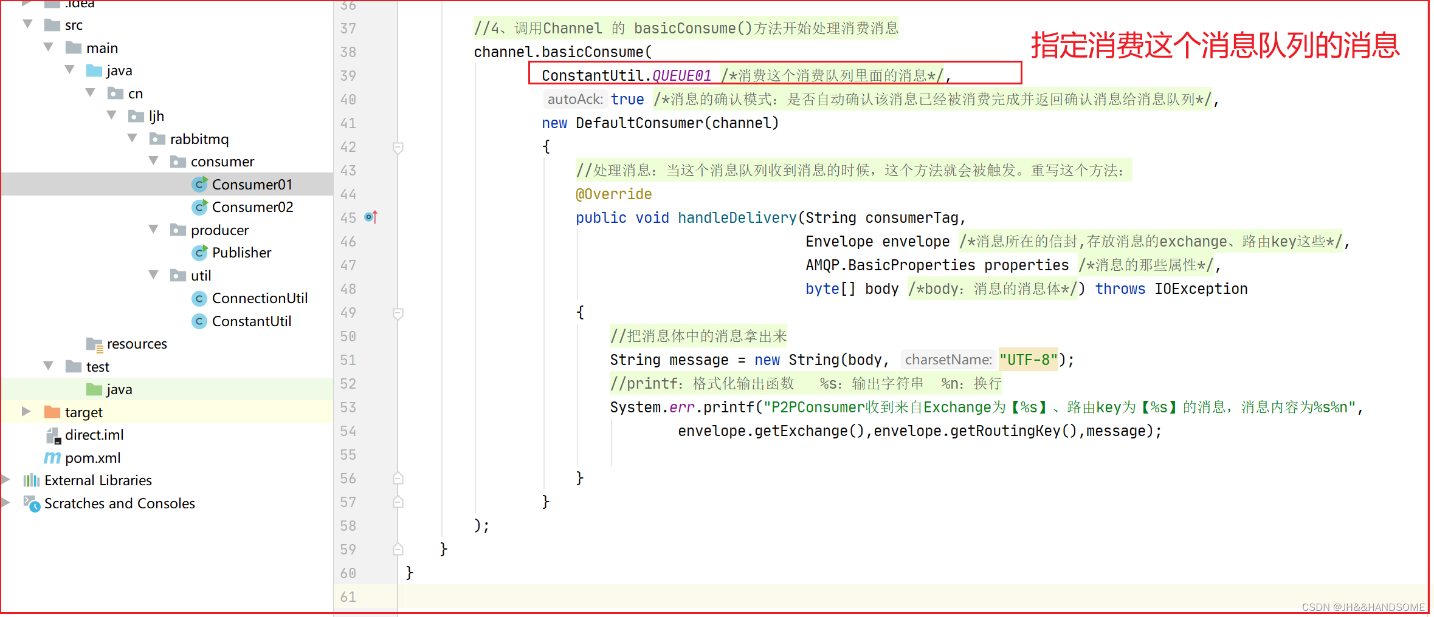Viewport: 1434px width, 617px height.
Task: Click the blue java source folder icon
Action: click(x=94, y=70)
